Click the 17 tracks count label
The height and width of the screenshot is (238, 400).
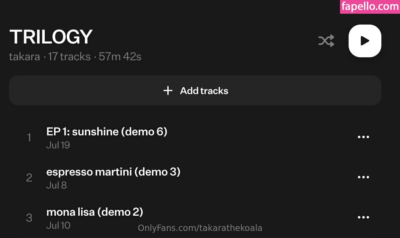click(x=69, y=57)
